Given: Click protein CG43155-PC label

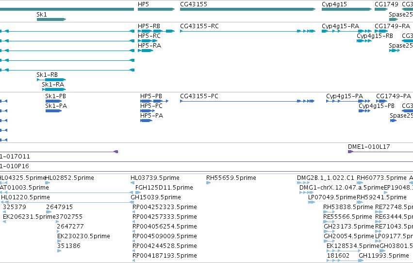Looking at the screenshot, I should tap(199, 96).
